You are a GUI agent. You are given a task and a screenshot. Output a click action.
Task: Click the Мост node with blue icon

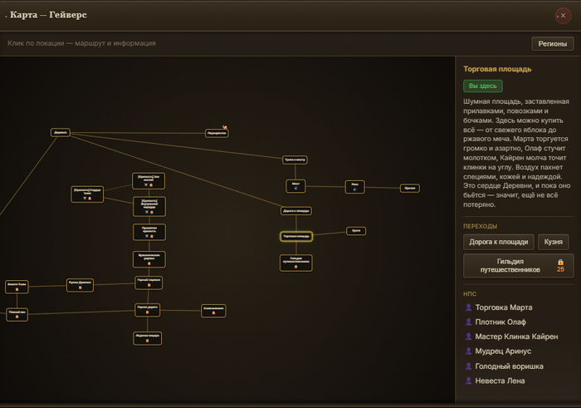click(295, 186)
